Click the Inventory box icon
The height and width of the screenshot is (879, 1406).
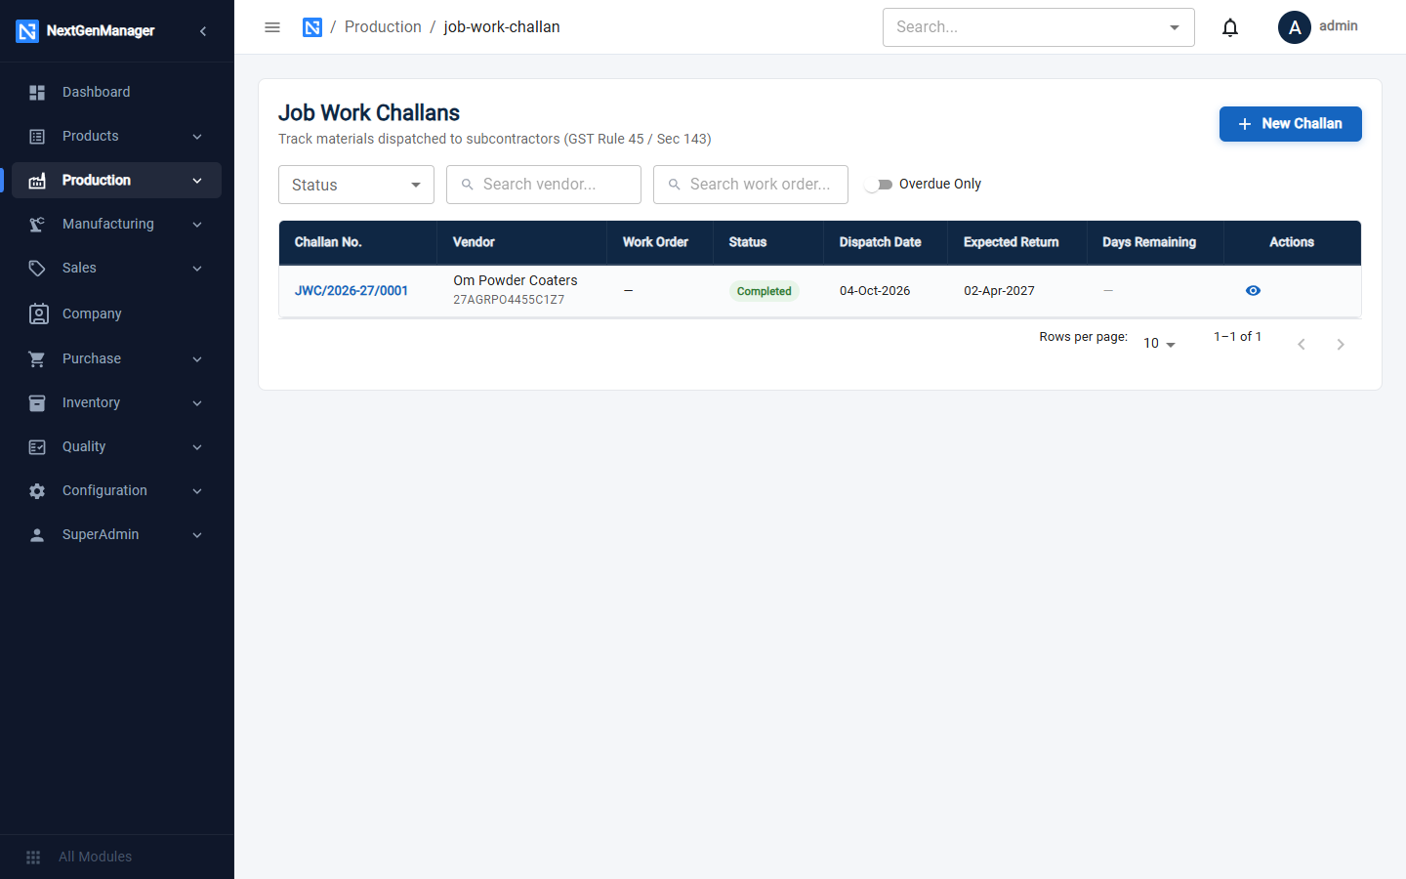pyautogui.click(x=37, y=403)
